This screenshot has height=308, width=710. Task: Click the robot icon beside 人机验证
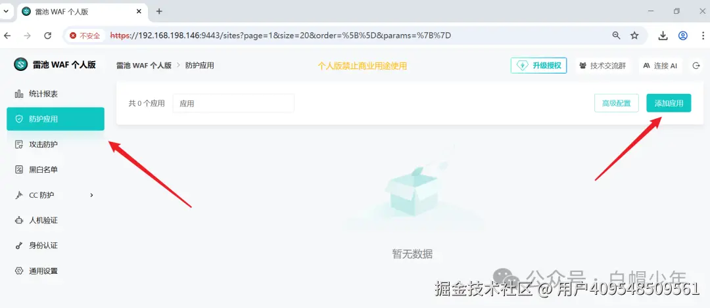[x=19, y=220]
